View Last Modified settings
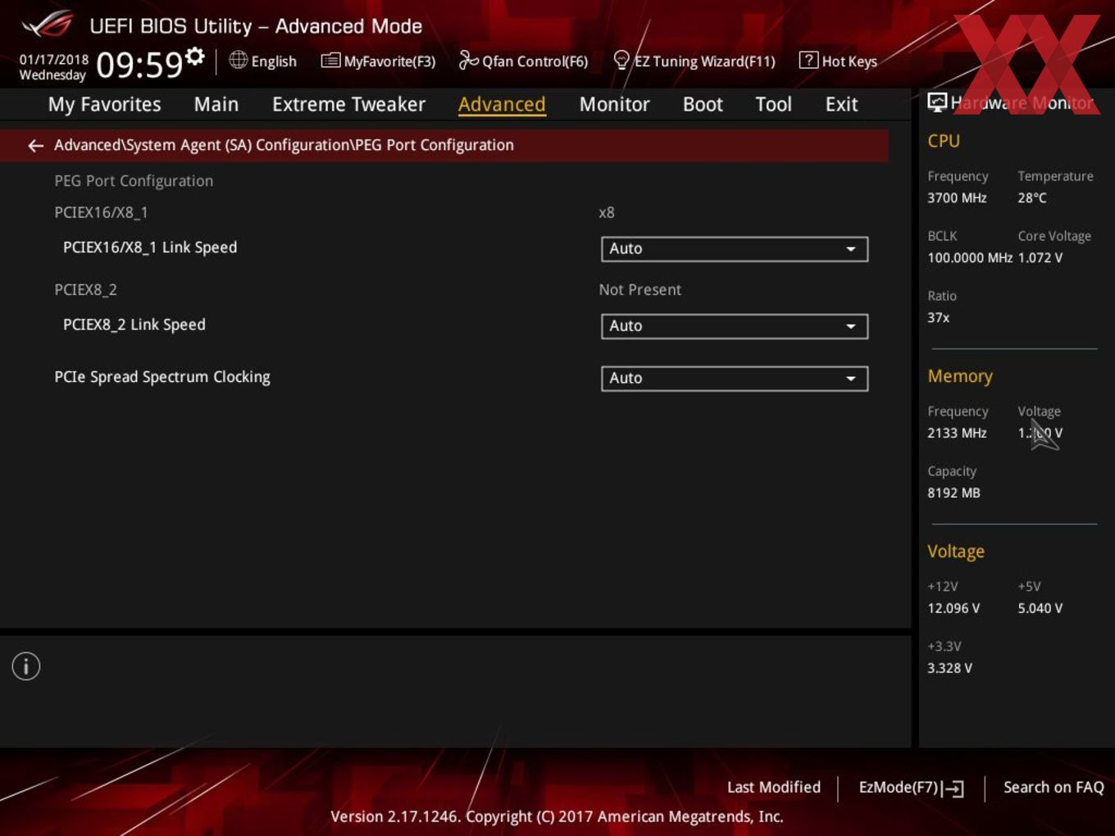This screenshot has height=836, width=1115. (774, 787)
